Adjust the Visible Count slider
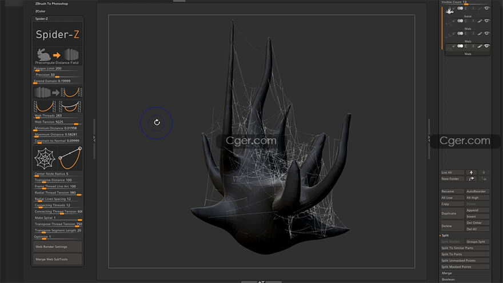Screen dimensions: 503x283 pyautogui.click(x=465, y=2)
